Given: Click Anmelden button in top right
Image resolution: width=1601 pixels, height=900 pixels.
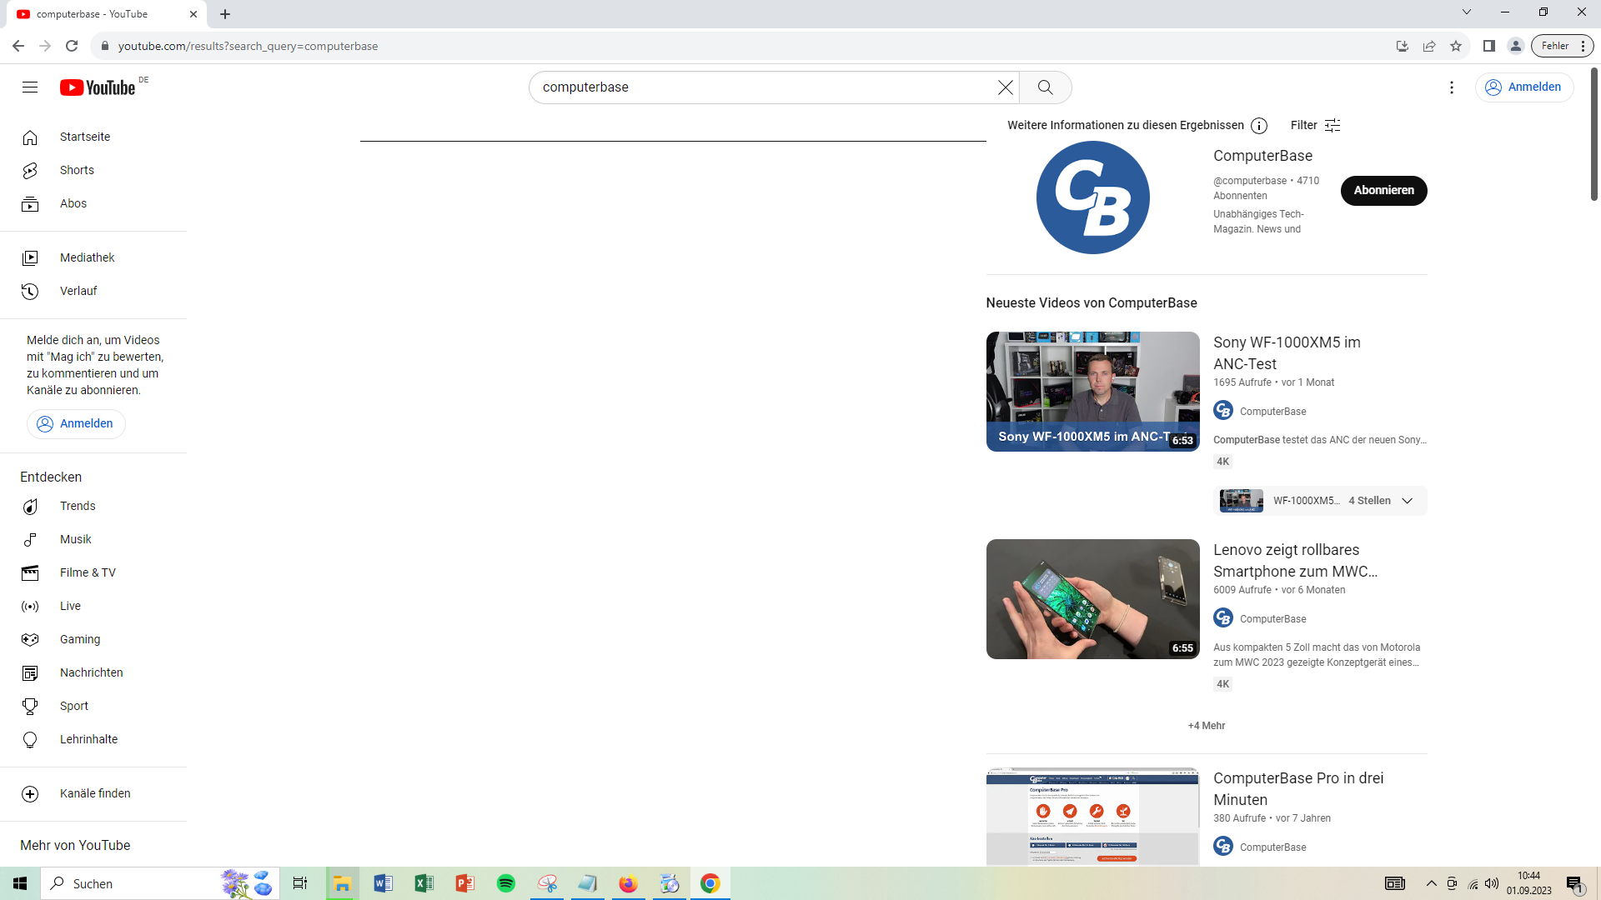Looking at the screenshot, I should point(1524,87).
